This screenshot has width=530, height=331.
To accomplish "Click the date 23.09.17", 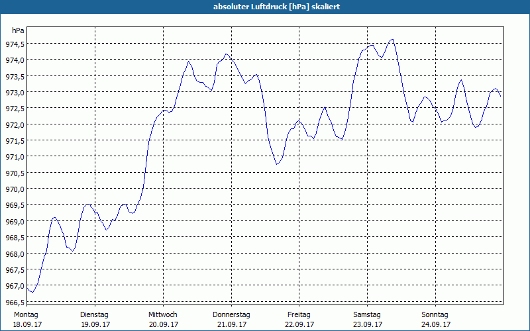I will [x=368, y=324].
